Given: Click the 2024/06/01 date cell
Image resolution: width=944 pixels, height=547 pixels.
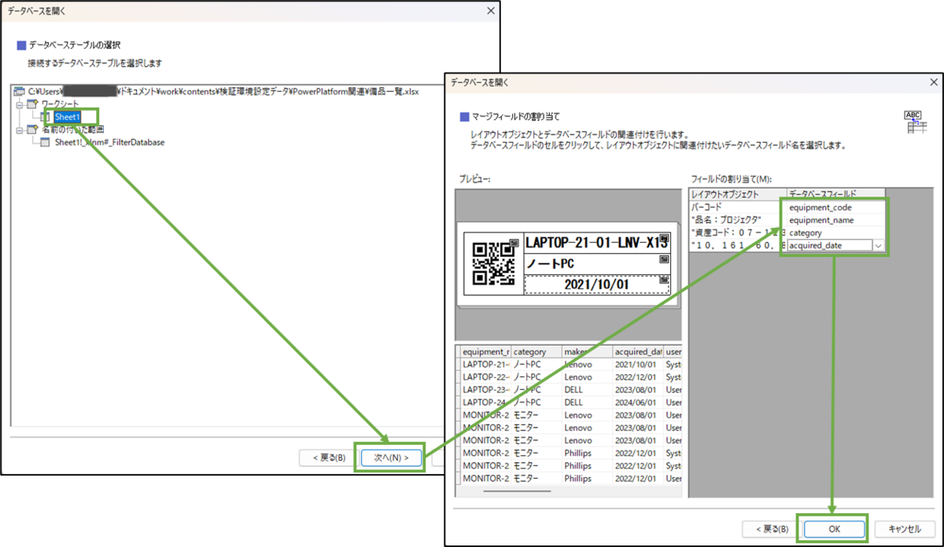Looking at the screenshot, I should point(637,402).
